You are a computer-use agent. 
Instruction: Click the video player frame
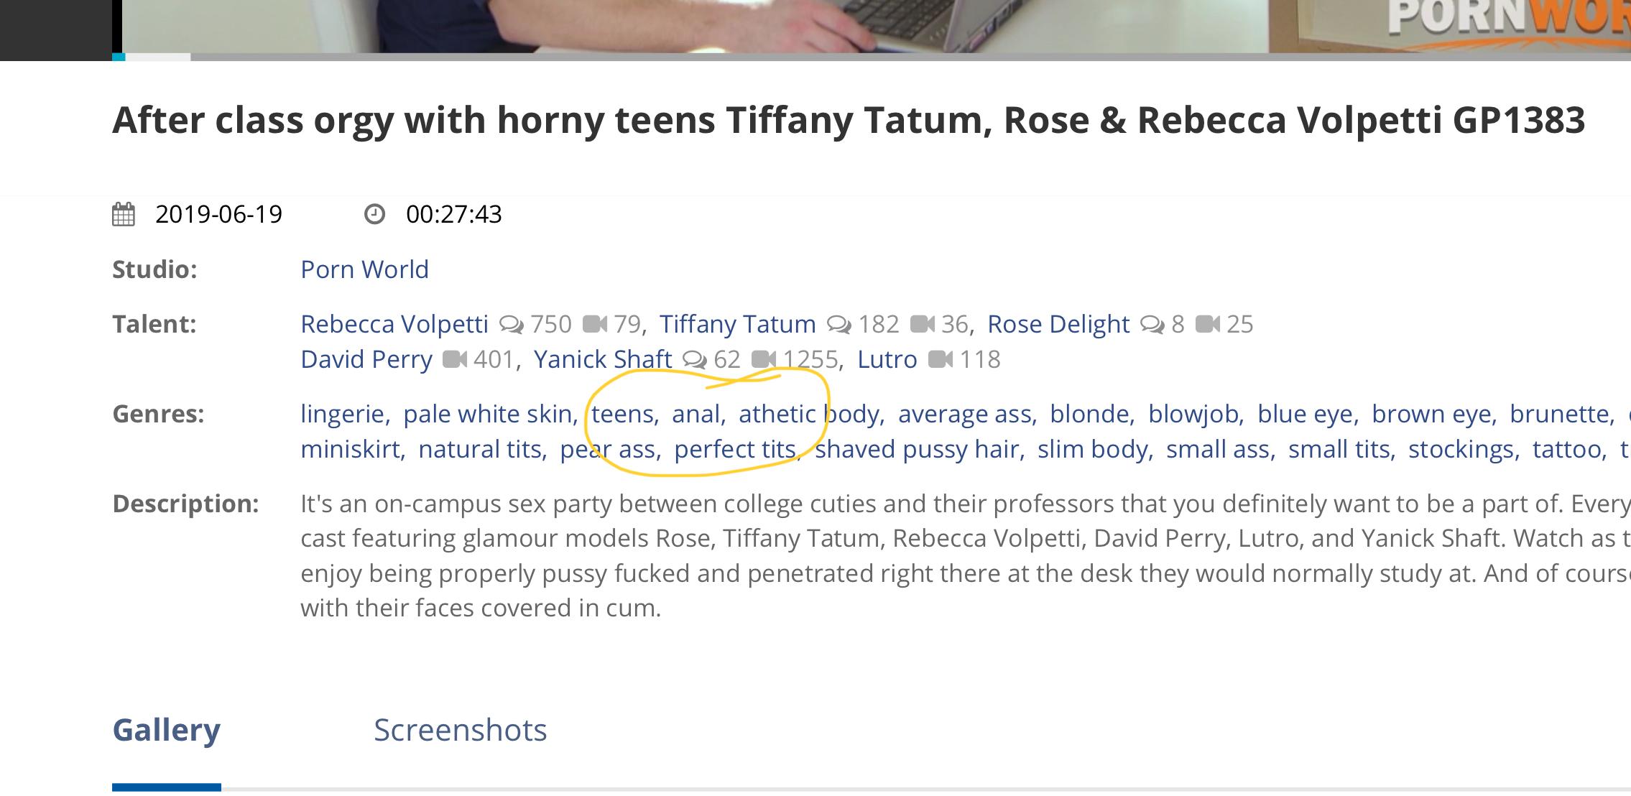click(x=719, y=25)
